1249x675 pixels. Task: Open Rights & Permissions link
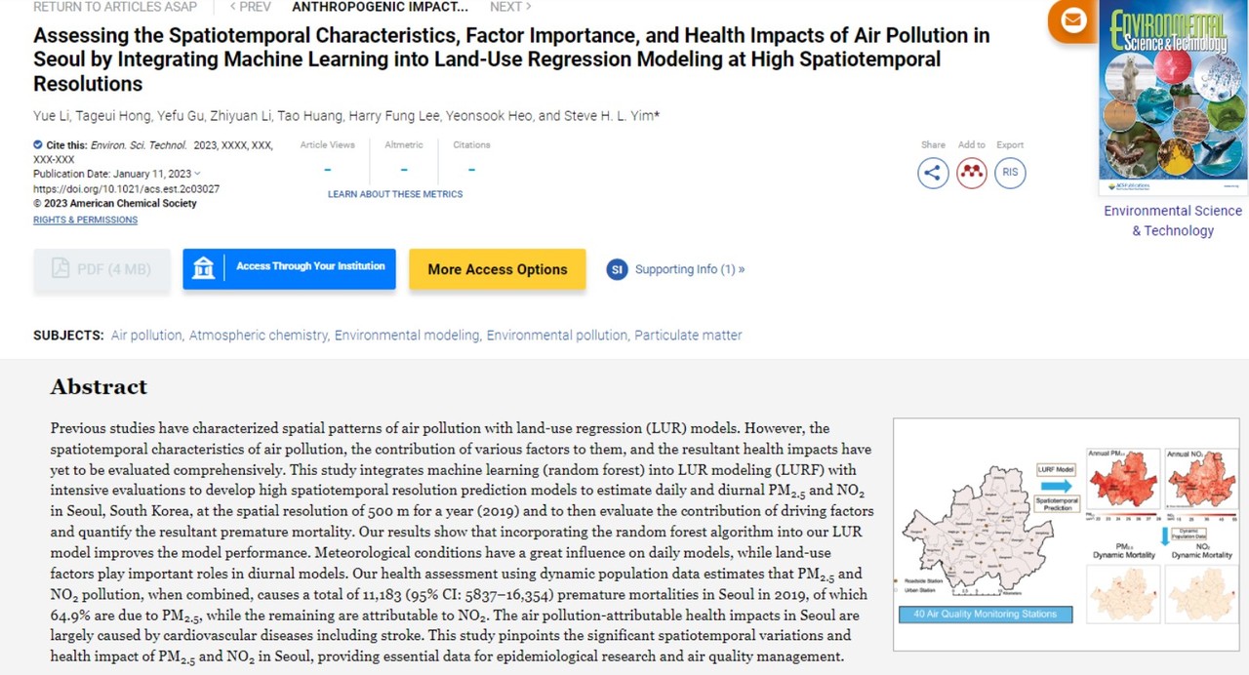coord(85,219)
